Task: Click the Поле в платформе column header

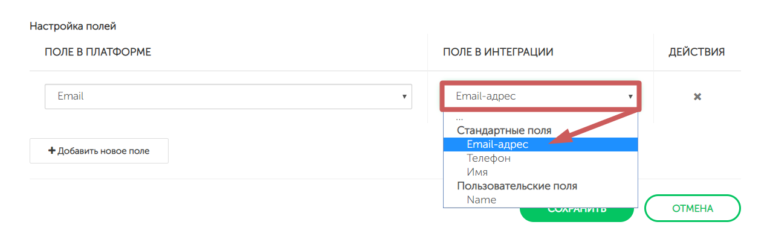Action: (98, 52)
